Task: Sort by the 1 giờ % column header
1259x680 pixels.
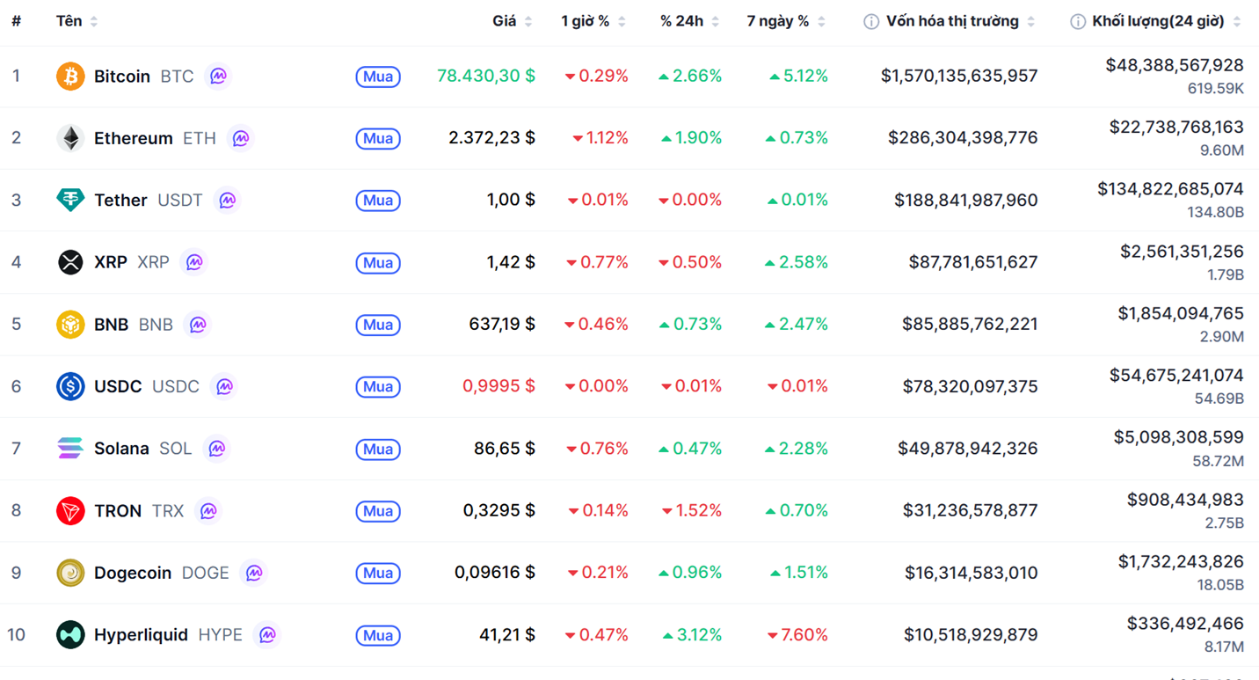Action: coord(593,21)
